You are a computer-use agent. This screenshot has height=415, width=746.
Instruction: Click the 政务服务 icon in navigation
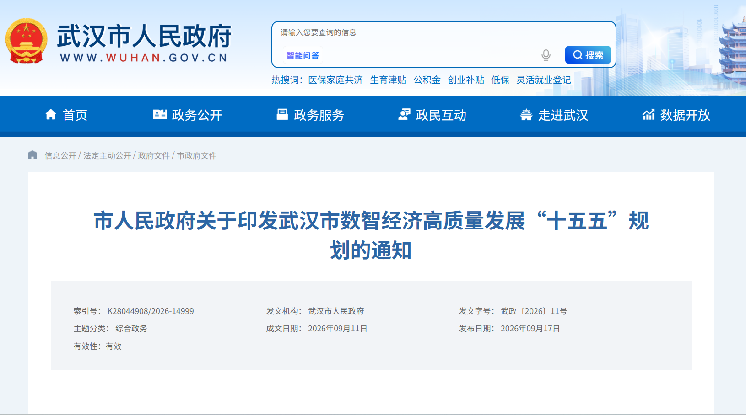coord(282,114)
